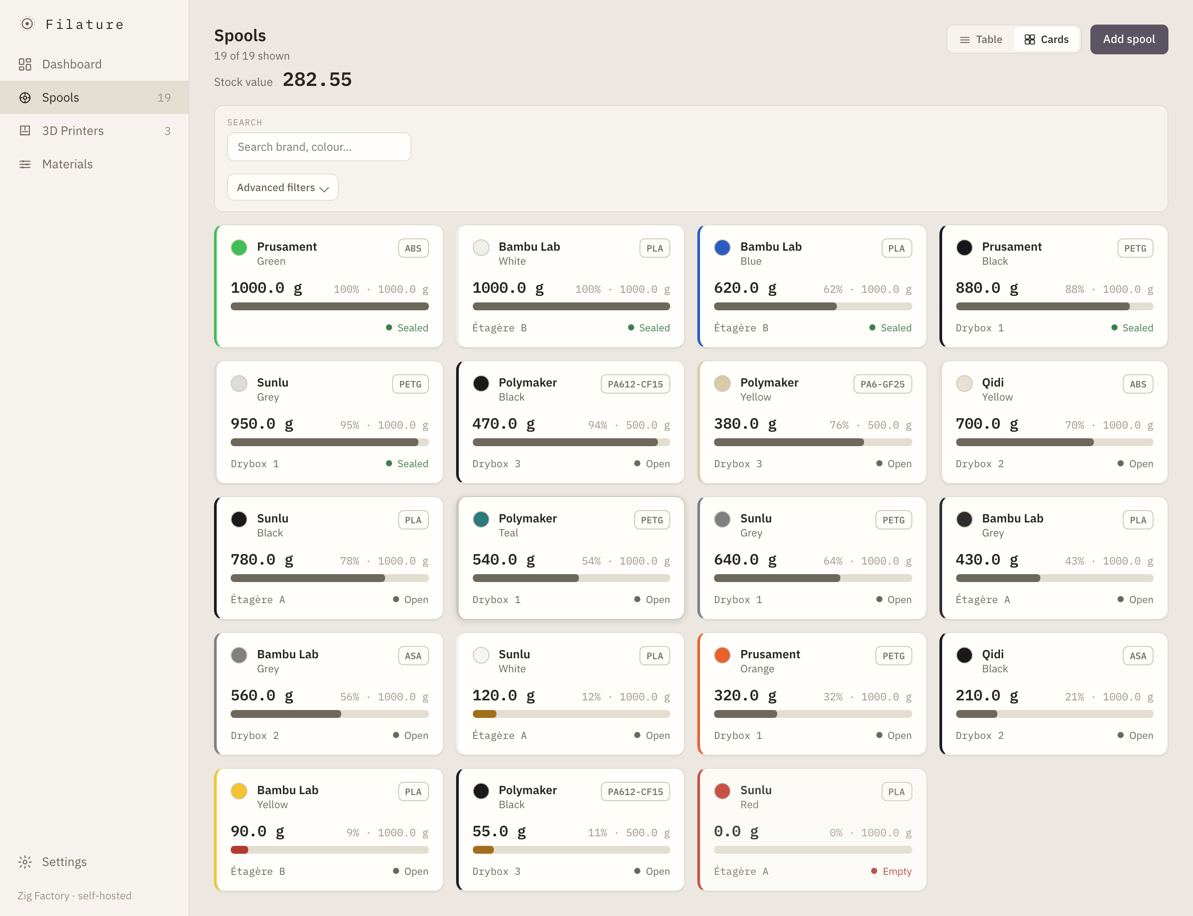
Task: Click the Prusament Black 88% progress bar
Action: pos(1054,306)
